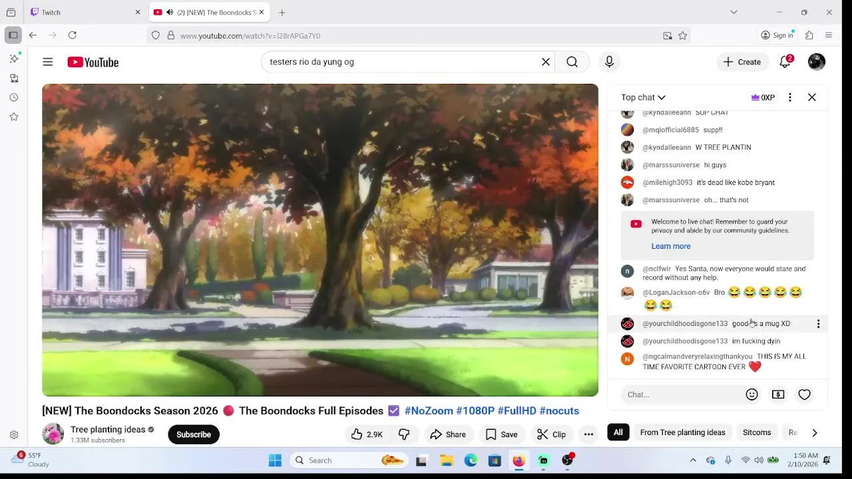The width and height of the screenshot is (852, 479).
Task: Expand the Top chat dropdown
Action: pyautogui.click(x=643, y=97)
